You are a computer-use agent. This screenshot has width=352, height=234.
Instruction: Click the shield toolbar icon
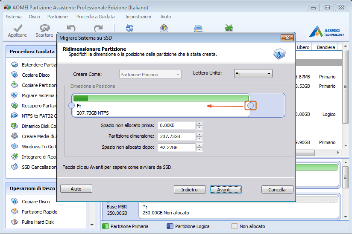coord(164,28)
